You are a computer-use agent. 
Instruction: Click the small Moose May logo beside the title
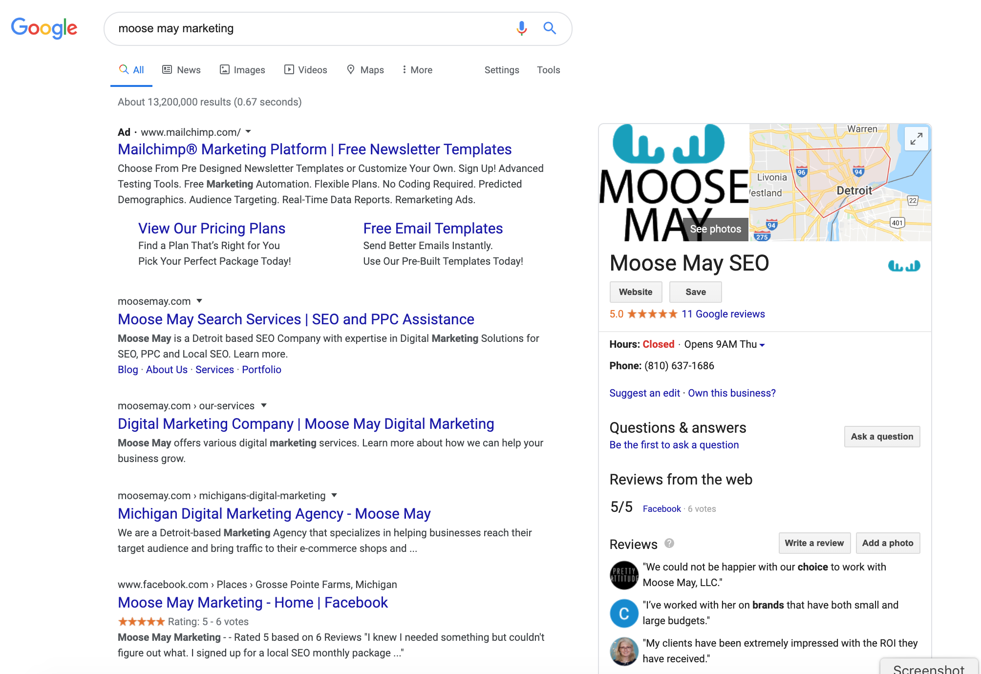904,266
